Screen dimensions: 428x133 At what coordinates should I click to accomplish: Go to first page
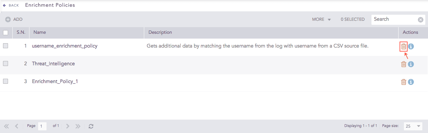pos(6,126)
